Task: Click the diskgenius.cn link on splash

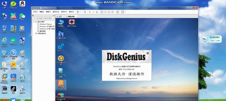Action: tap(127, 78)
